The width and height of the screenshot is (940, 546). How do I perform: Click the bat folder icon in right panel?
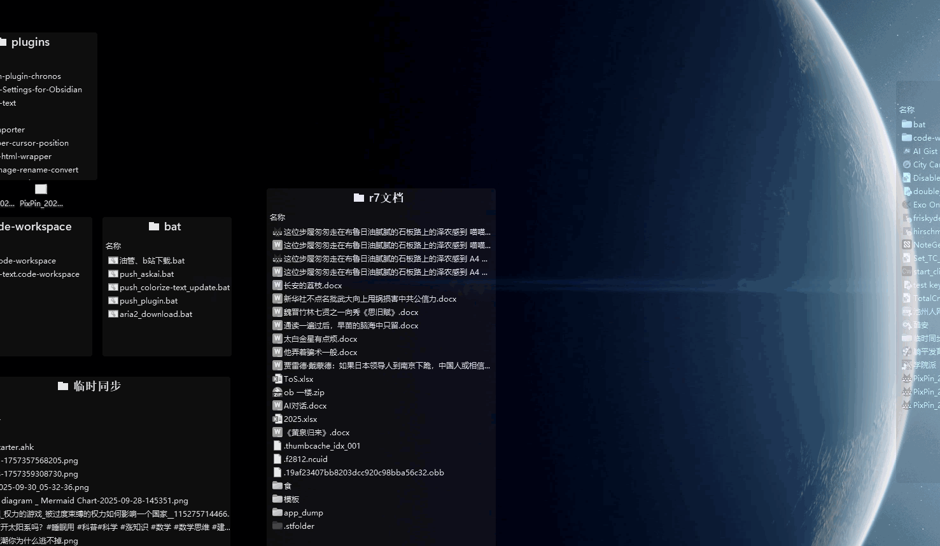907,124
